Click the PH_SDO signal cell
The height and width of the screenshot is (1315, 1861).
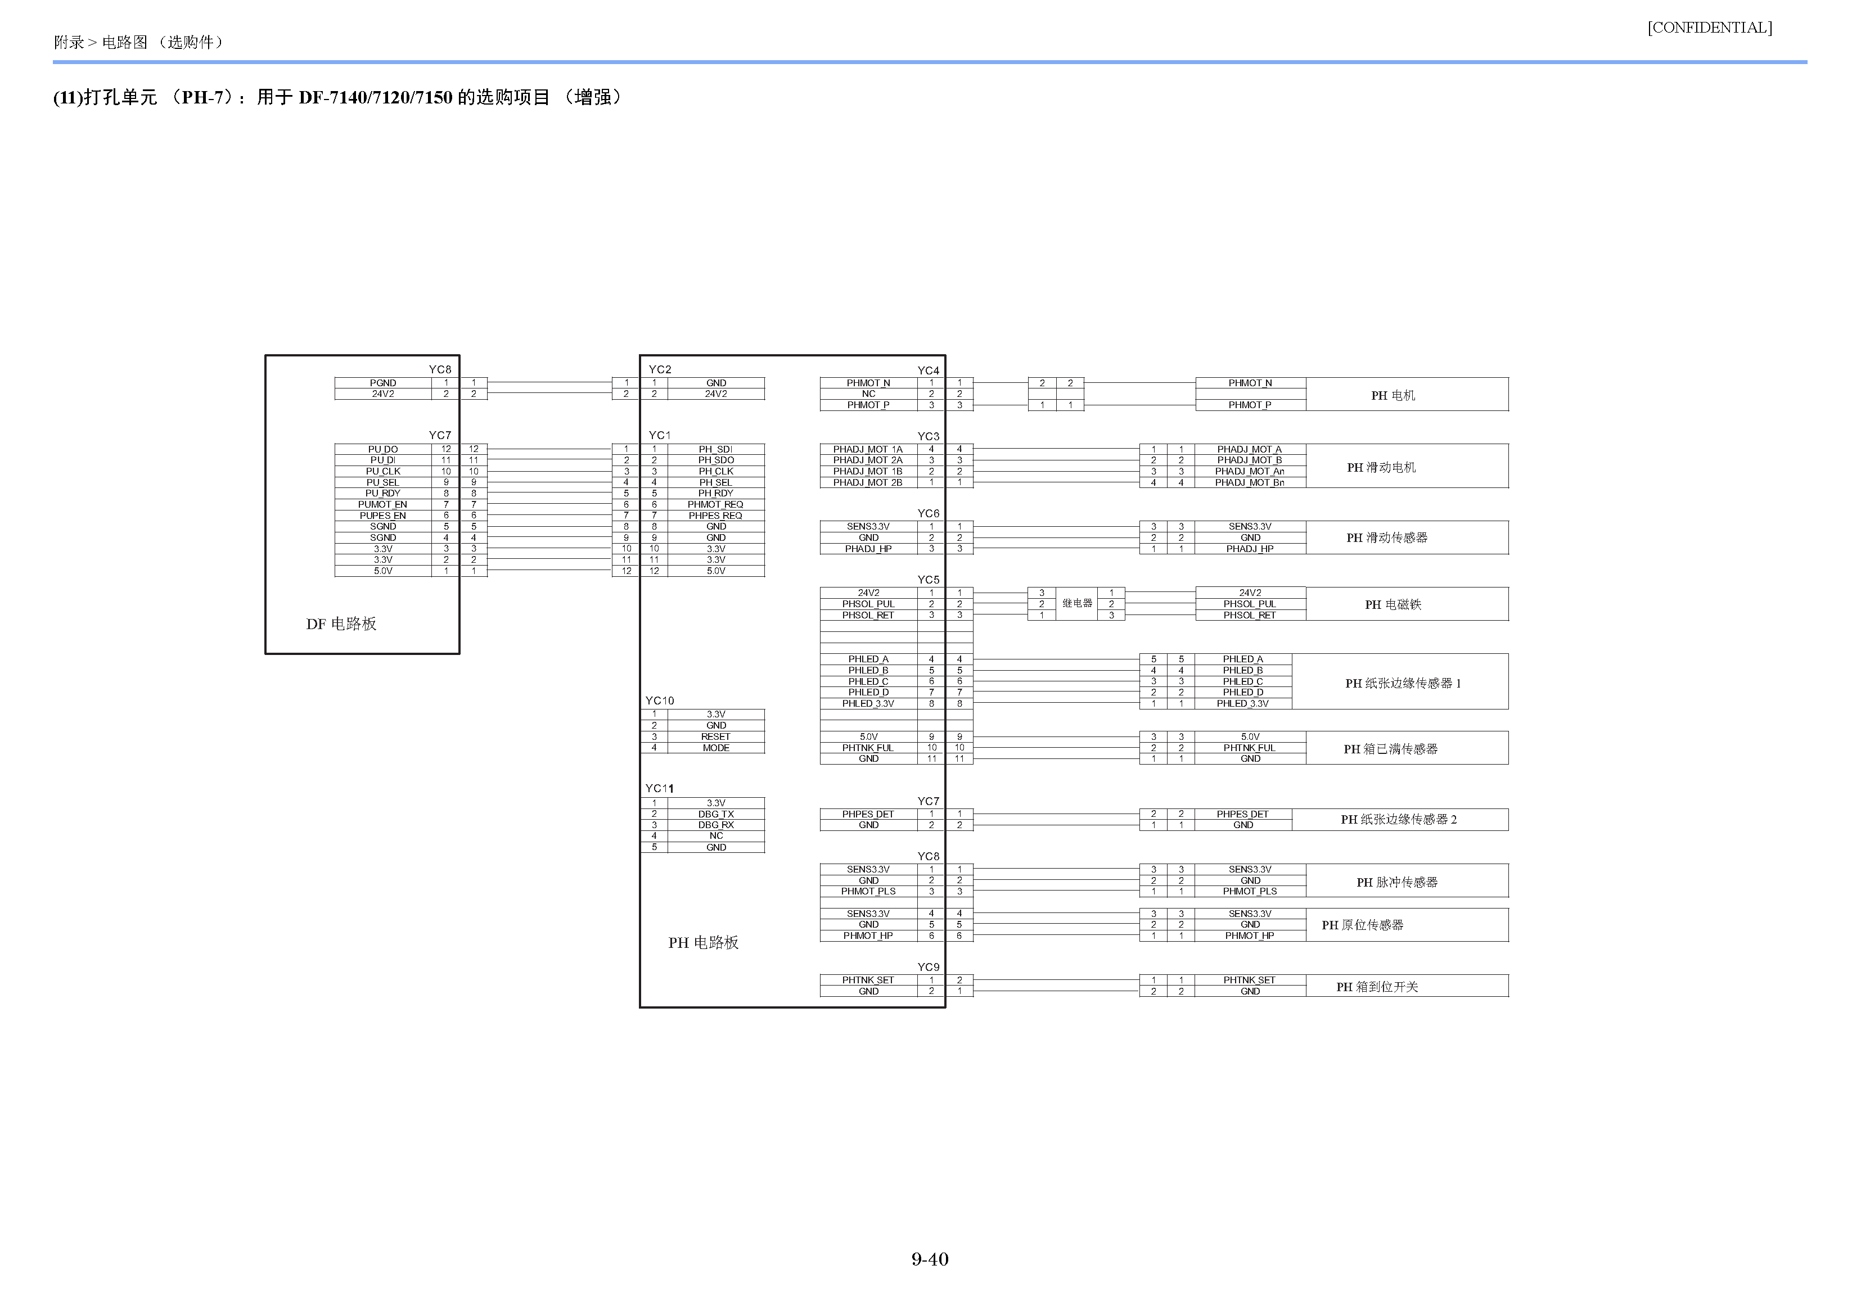click(x=717, y=460)
